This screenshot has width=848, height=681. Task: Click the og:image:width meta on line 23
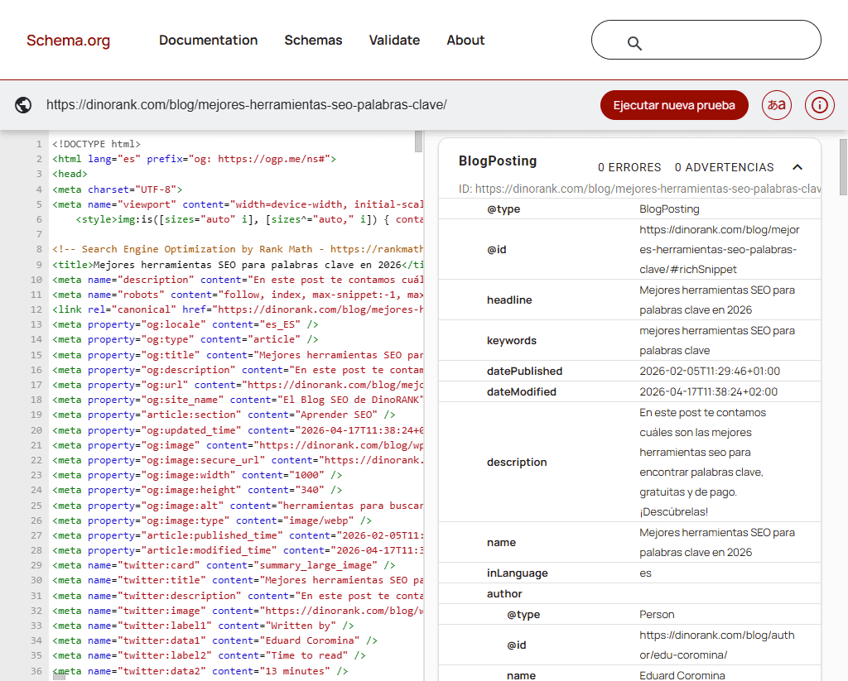tap(197, 475)
